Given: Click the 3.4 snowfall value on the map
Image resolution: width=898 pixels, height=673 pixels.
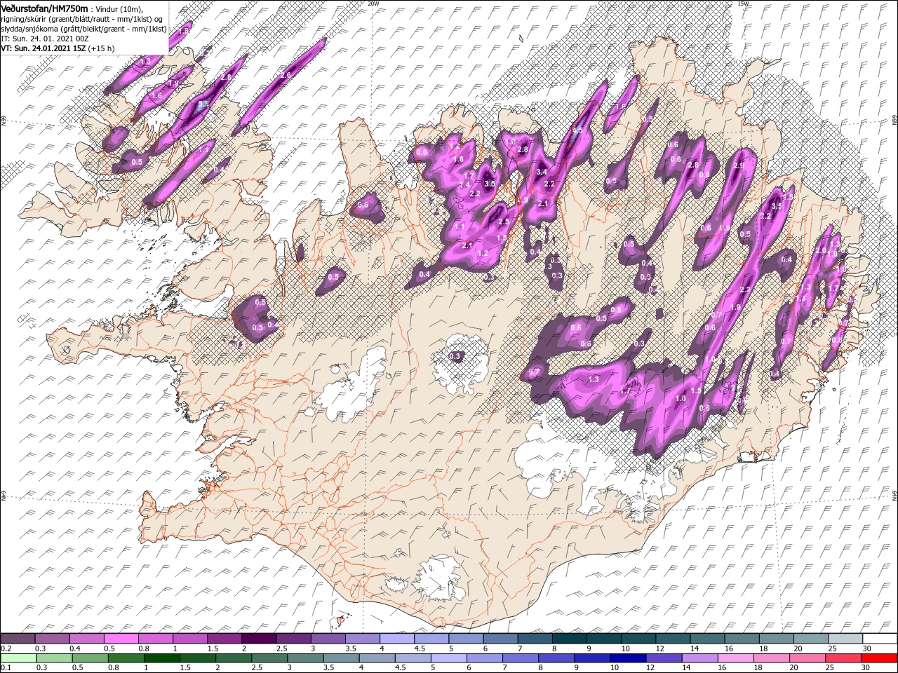Looking at the screenshot, I should pos(542,172).
